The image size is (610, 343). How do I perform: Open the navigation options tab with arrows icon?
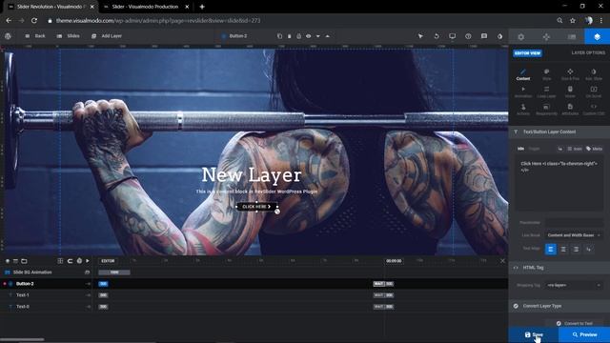pyautogui.click(x=546, y=36)
